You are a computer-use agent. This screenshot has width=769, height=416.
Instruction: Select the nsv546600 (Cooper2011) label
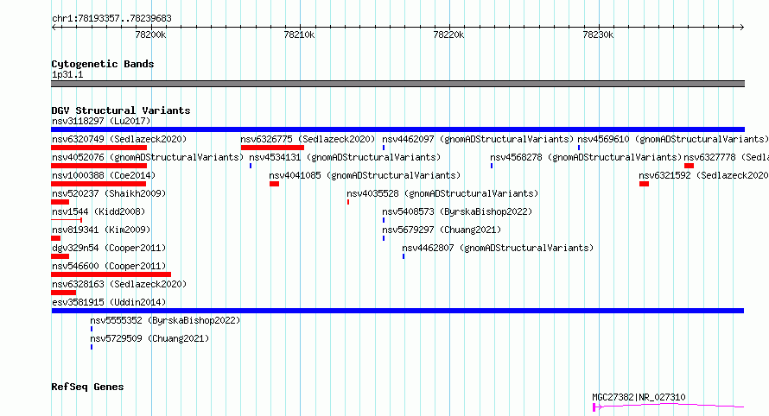pos(109,266)
